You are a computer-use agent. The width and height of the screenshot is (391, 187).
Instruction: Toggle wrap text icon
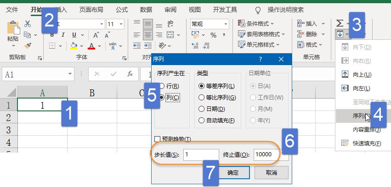click(170, 24)
